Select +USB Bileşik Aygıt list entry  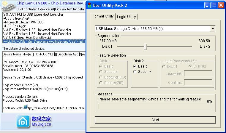(16, 18)
